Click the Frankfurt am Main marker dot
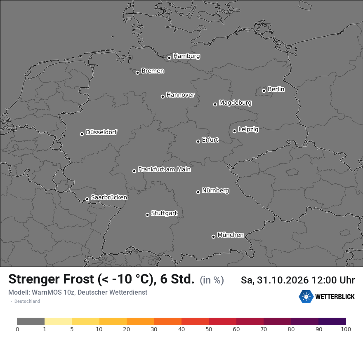Image resolution: width=363 pixels, height=342 pixels. (x=134, y=171)
